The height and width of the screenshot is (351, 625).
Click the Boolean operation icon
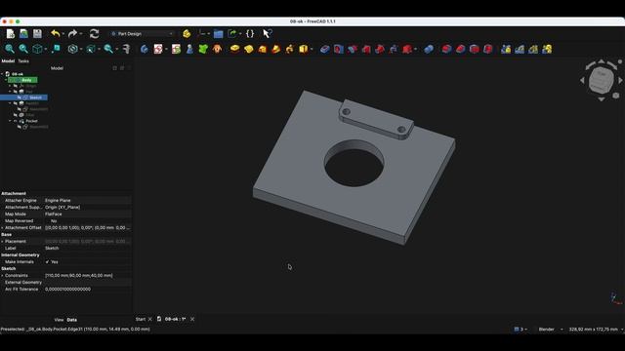click(x=429, y=49)
